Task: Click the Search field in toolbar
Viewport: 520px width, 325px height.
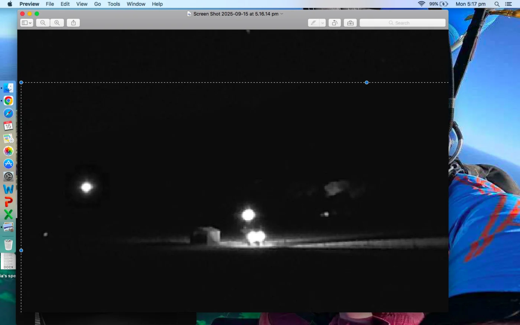Action: pos(402,23)
